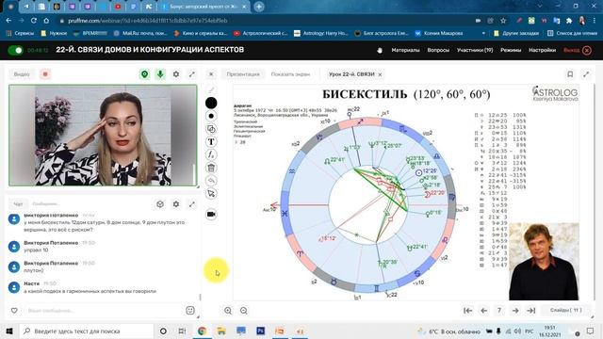This screenshot has height=339, width=603.
Task: Zoom out on the slide
Action: [243, 310]
